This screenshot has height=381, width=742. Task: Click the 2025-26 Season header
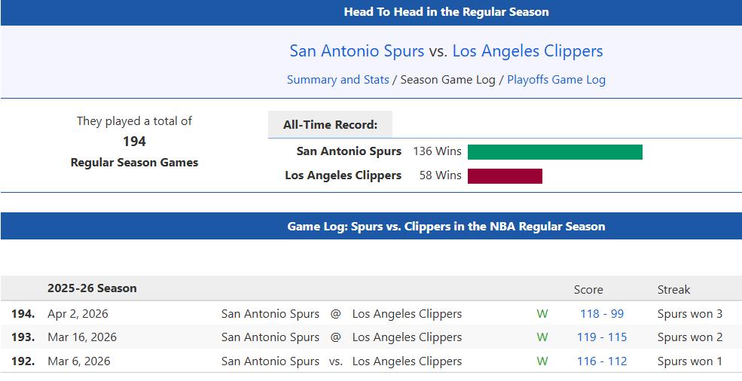tap(92, 288)
